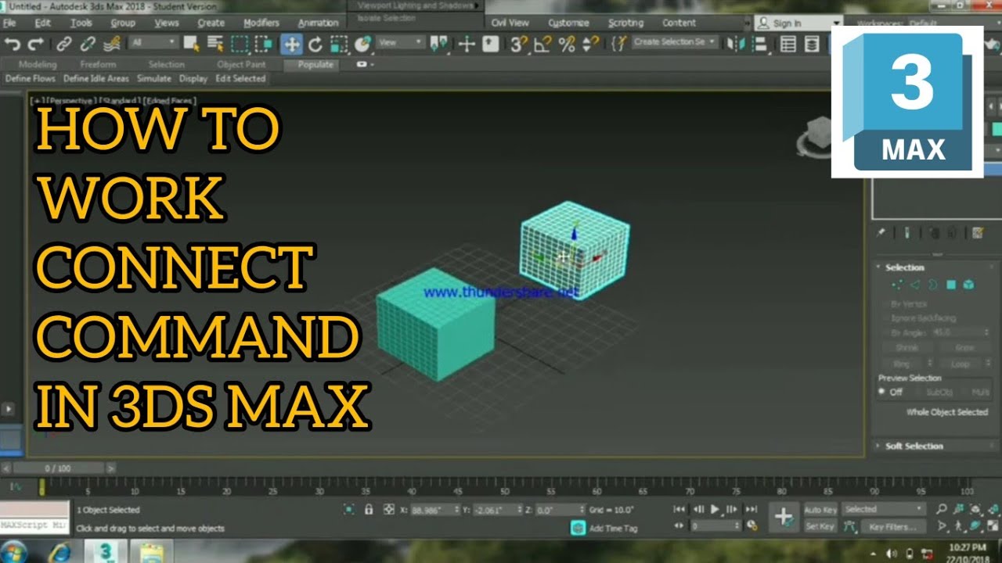Viewport: 1002px width, 563px height.
Task: Toggle the Selection Lock padlock icon
Action: (369, 509)
